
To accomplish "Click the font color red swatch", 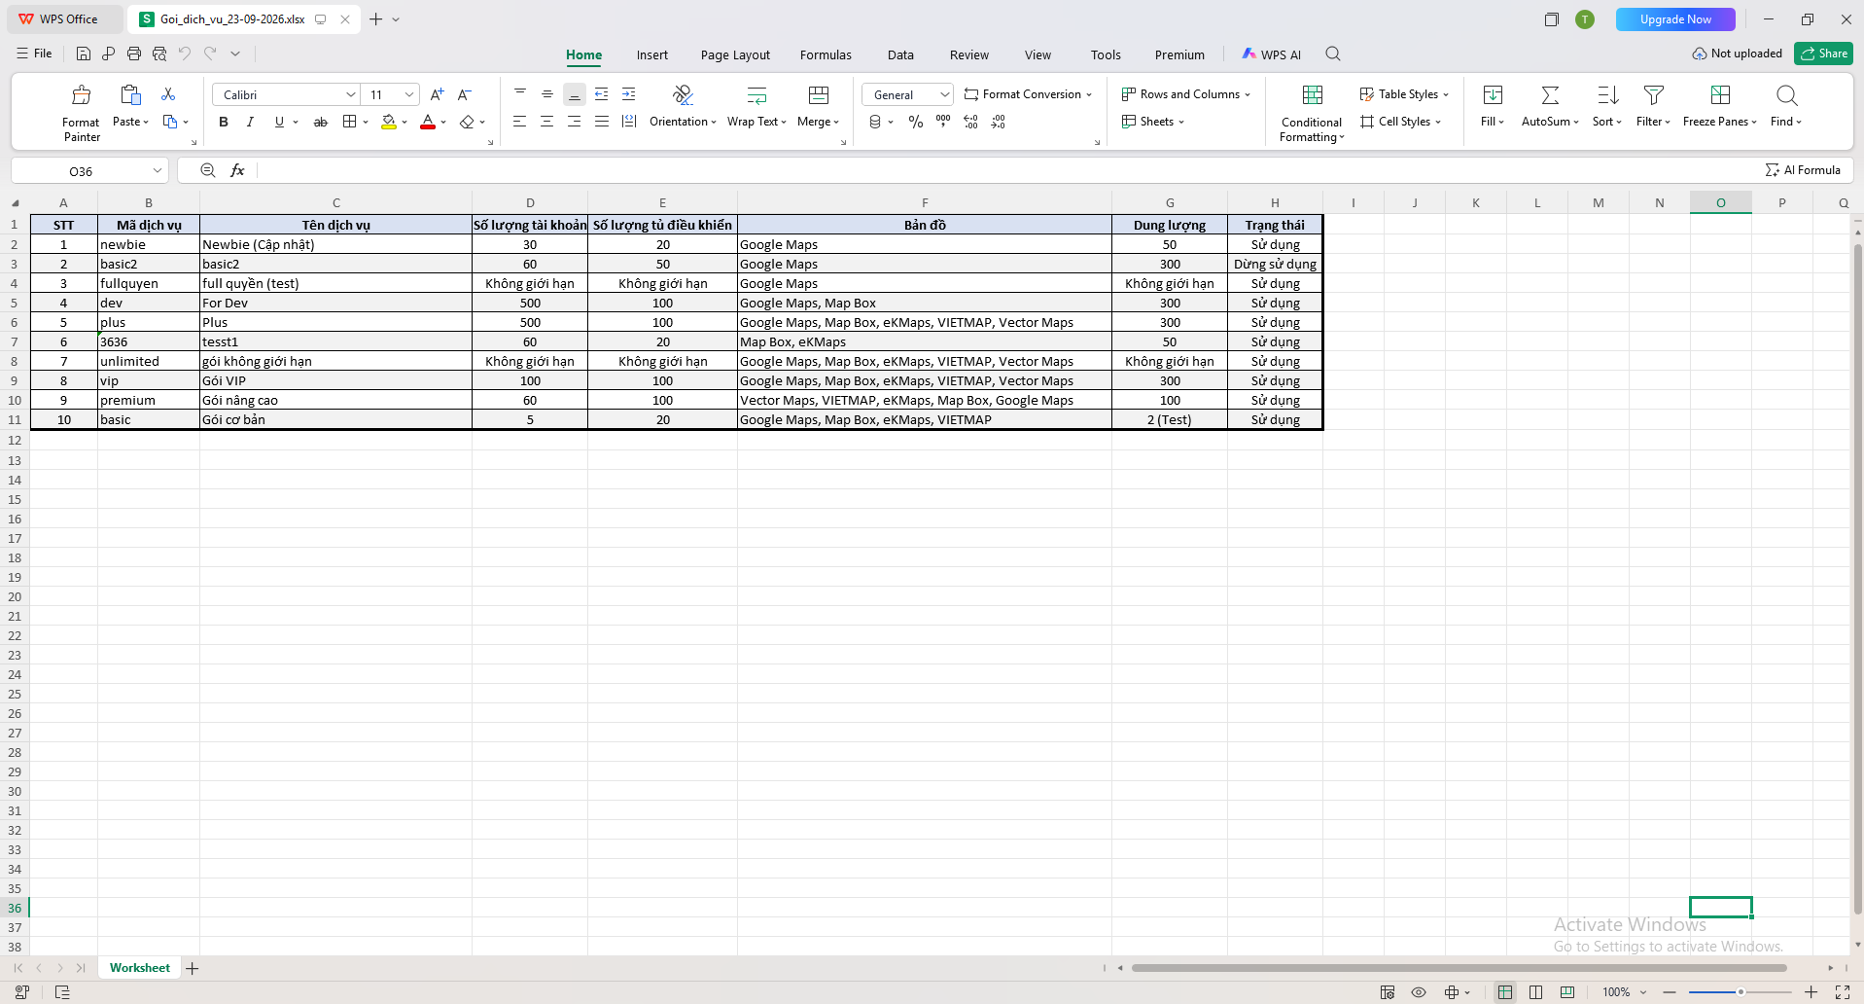I will 428,123.
